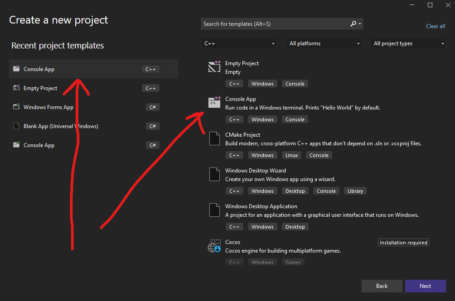The height and width of the screenshot is (301, 455).
Task: Click the Windows Forms App icon
Action: [x=16, y=107]
